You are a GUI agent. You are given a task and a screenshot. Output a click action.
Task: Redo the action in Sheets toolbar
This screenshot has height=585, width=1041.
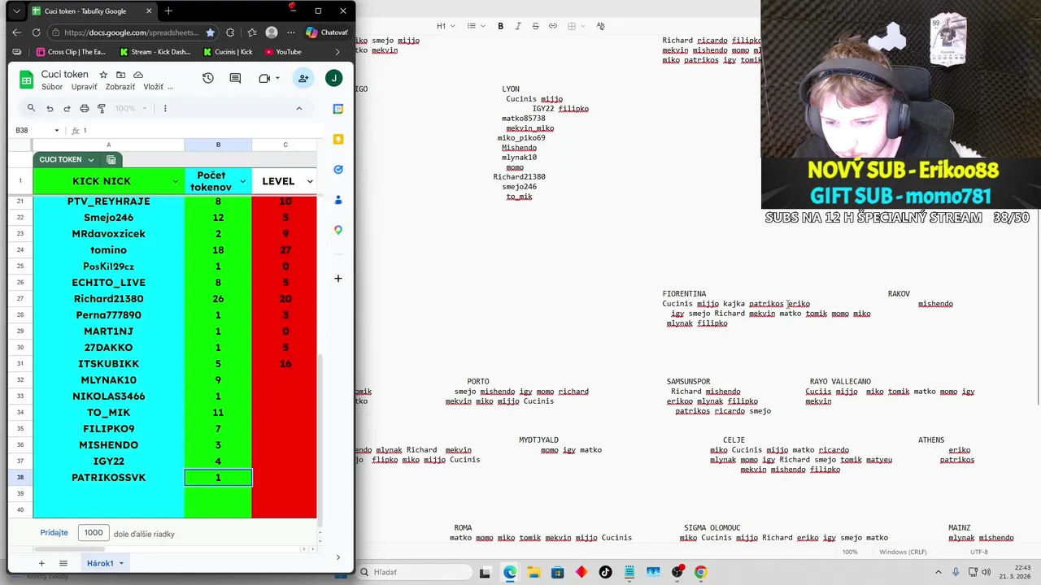pyautogui.click(x=67, y=108)
